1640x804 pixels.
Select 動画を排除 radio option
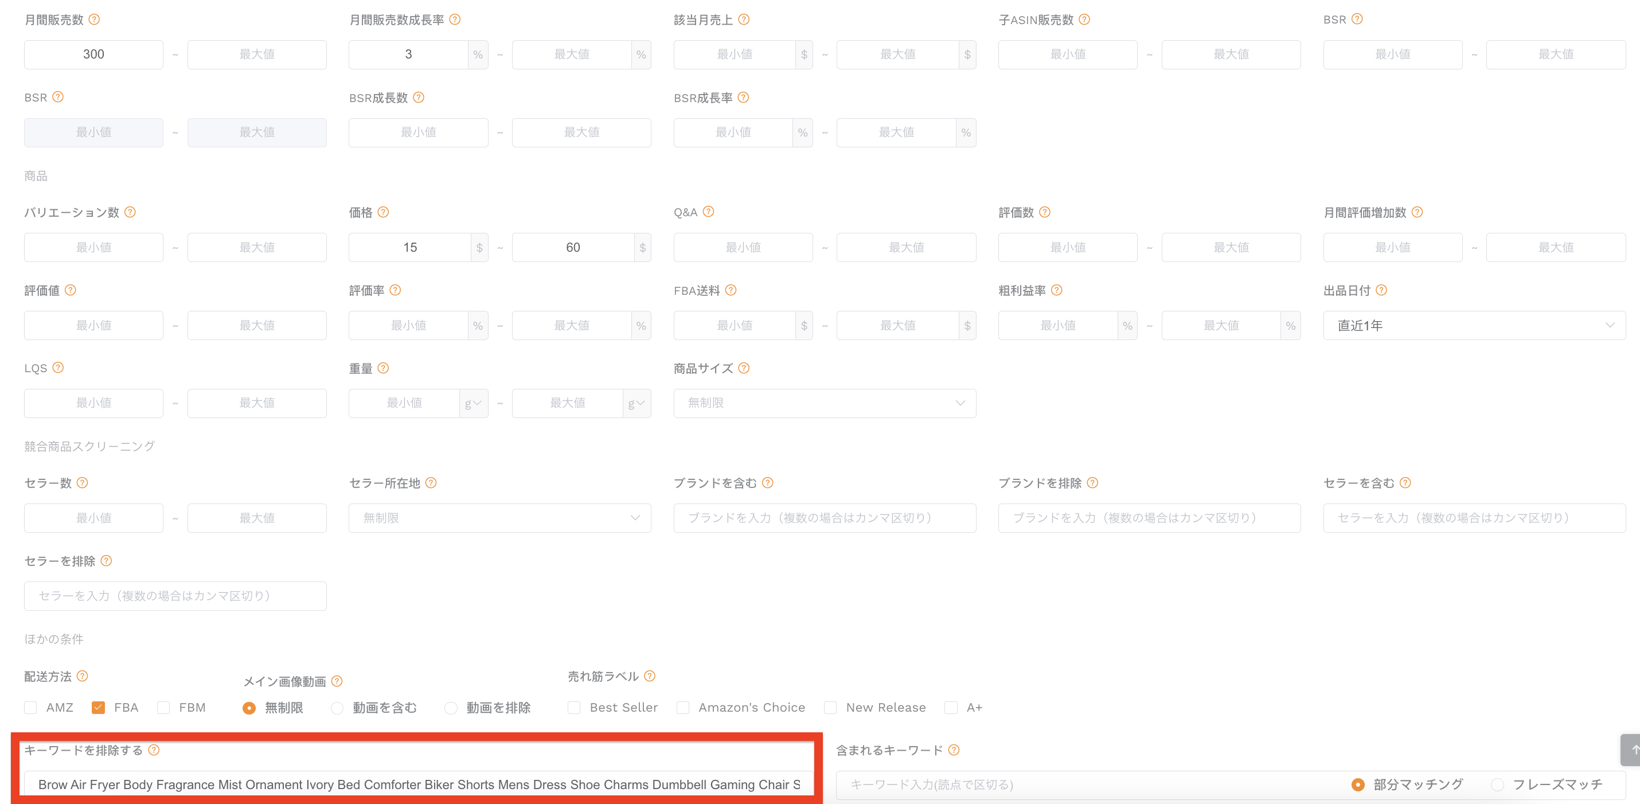[451, 708]
